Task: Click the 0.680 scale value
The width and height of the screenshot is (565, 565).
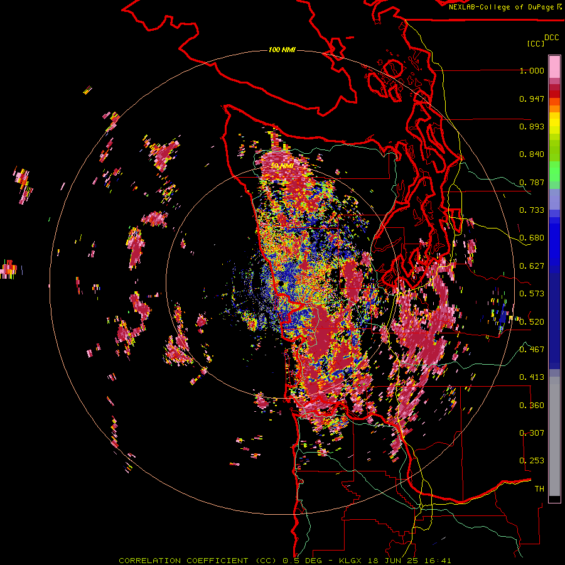Action: (532, 238)
